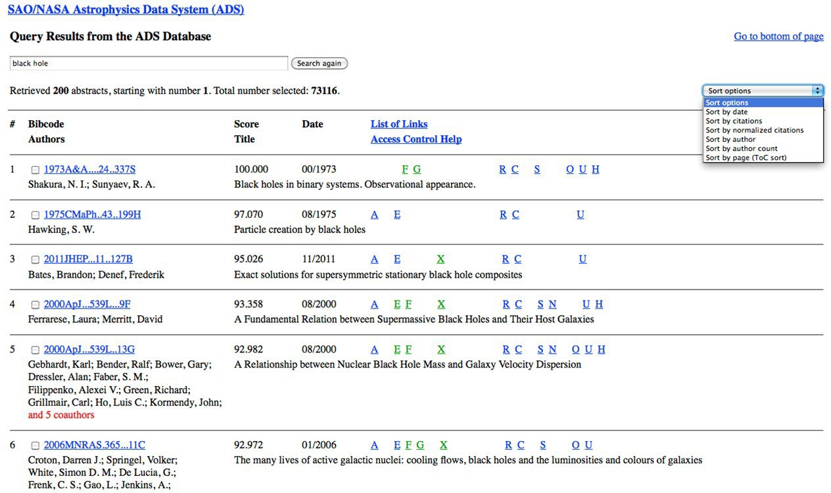The image size is (831, 493).
Task: Select the Hawking 1975CMaPh..43..199H checkbox
Action: click(x=36, y=215)
